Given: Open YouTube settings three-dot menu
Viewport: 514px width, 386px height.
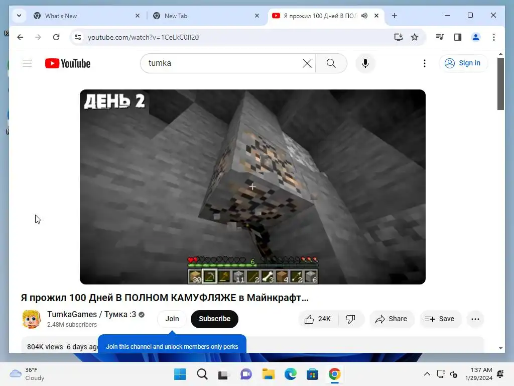Looking at the screenshot, I should click(x=425, y=63).
